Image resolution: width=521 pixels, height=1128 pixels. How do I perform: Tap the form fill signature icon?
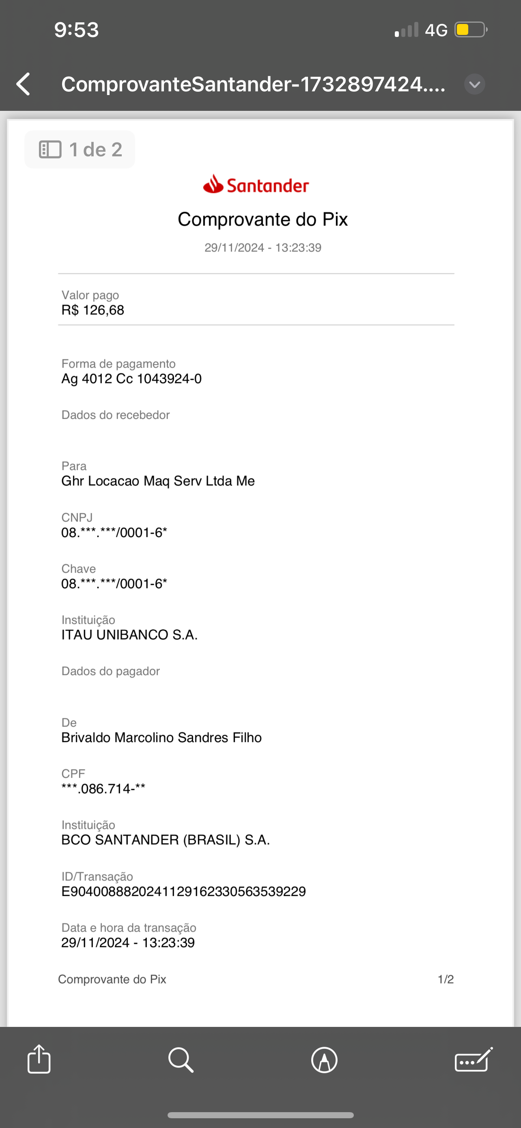tap(473, 1060)
